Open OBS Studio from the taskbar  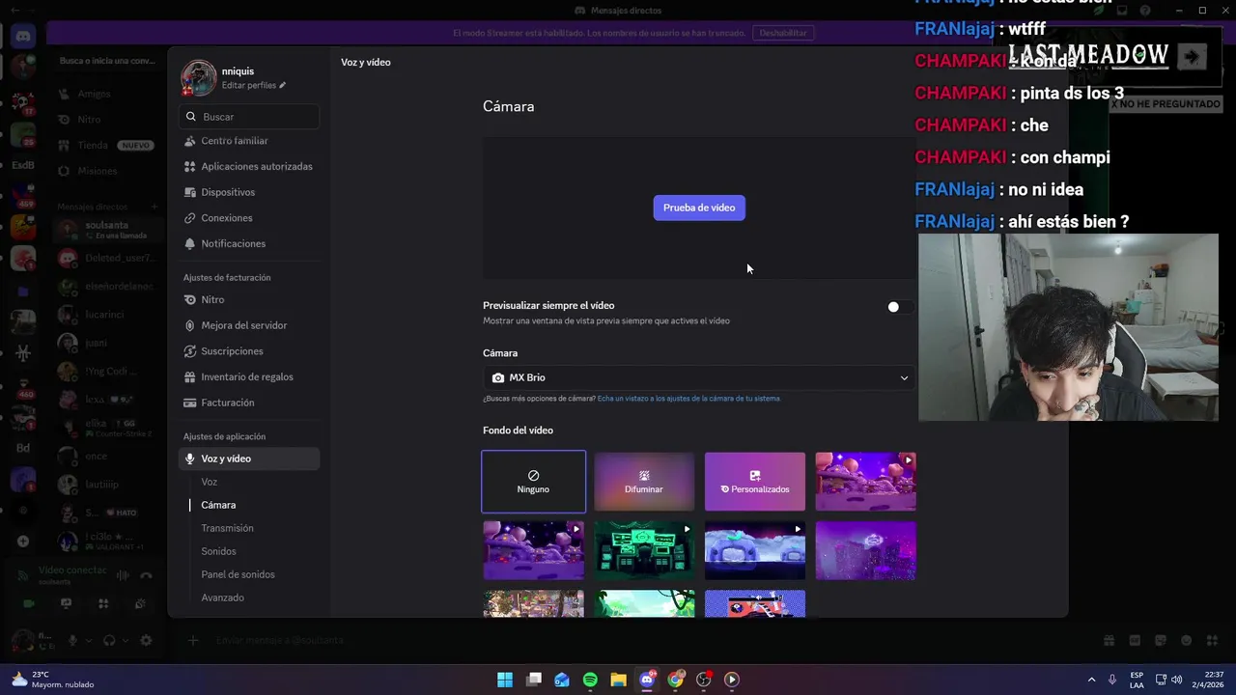[704, 680]
